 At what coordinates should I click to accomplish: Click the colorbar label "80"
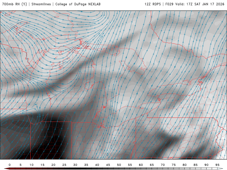[x=185, y=165]
